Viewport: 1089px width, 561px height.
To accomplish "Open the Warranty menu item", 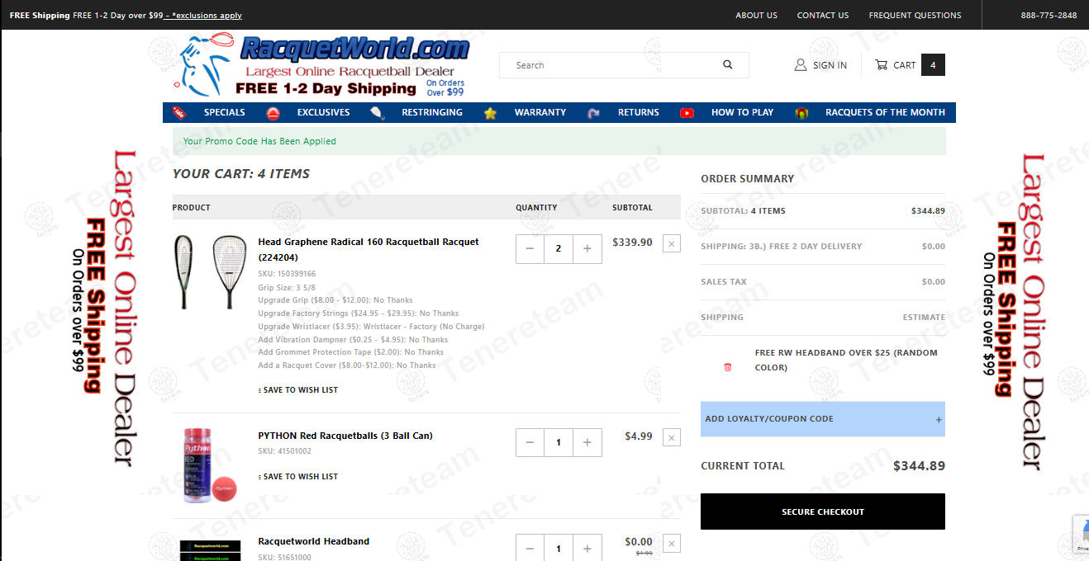I will (x=540, y=112).
